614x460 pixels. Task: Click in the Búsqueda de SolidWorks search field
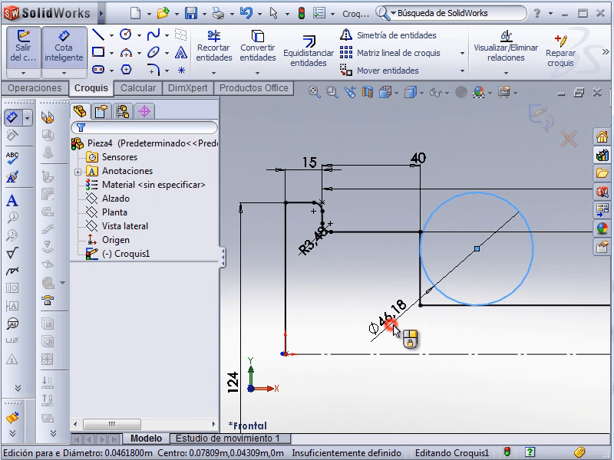pos(468,13)
